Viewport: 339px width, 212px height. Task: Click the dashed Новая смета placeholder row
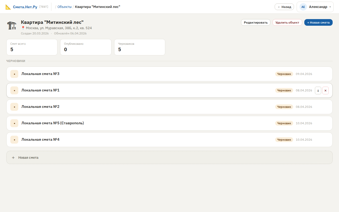coord(169,157)
